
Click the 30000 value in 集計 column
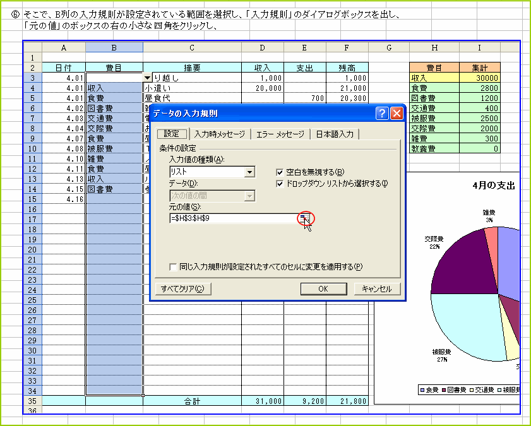tap(479, 78)
